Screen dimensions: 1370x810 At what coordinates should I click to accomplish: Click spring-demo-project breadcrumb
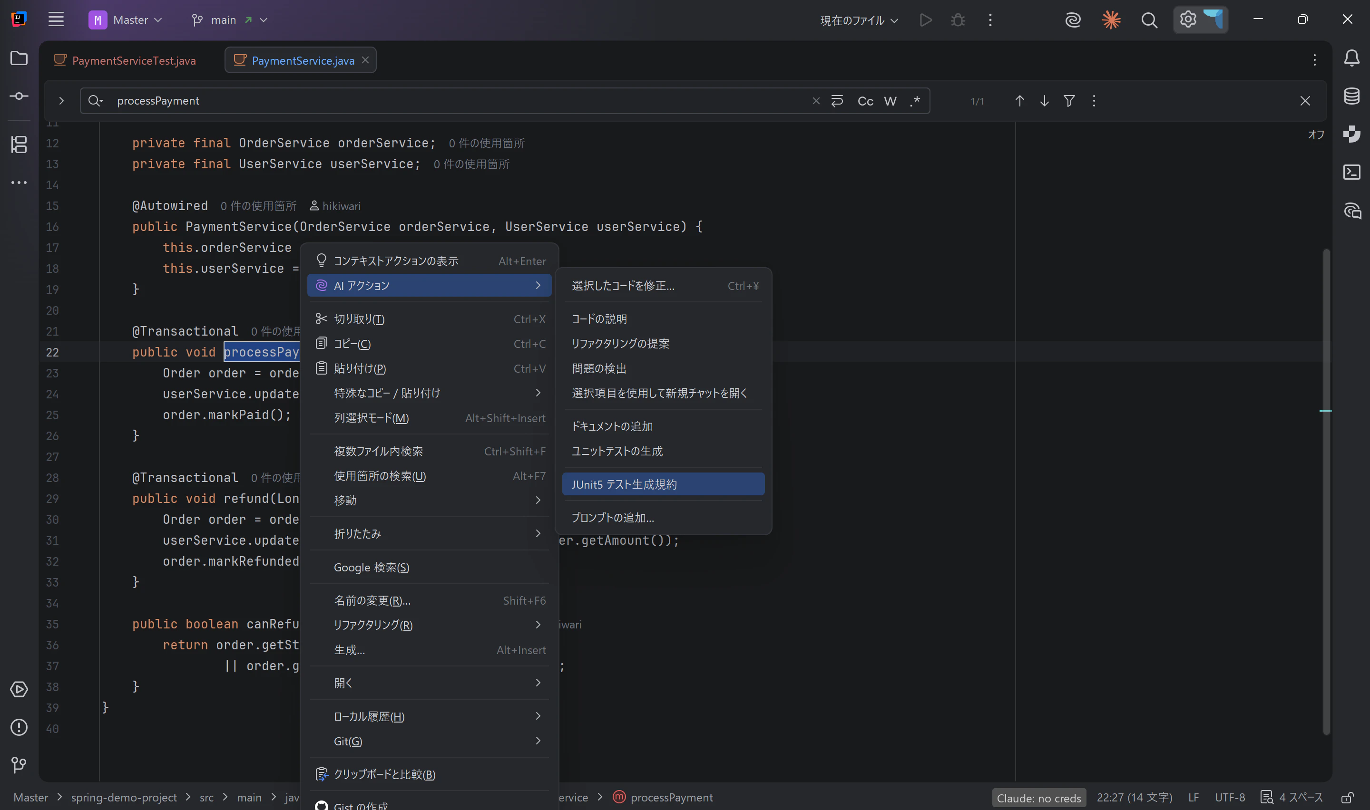pos(124,798)
